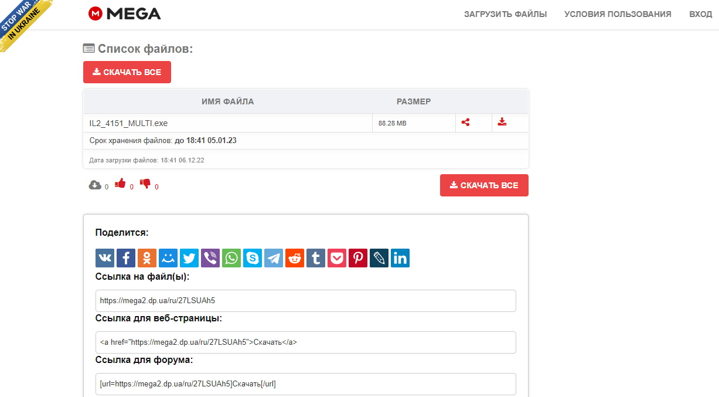
Task: Click upload date text 18:41 06.12.22
Action: click(182, 160)
